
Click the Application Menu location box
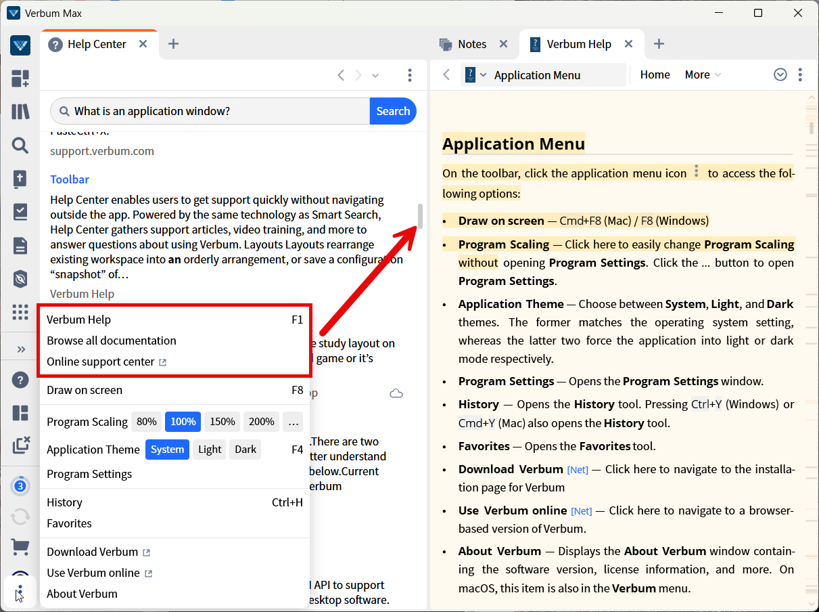[x=558, y=75]
